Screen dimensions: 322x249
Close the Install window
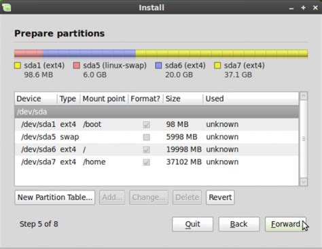click(x=315, y=7)
